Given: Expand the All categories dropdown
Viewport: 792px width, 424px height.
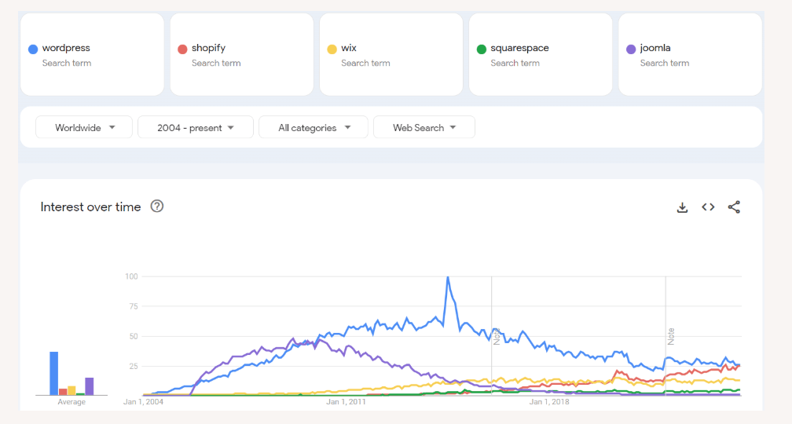Looking at the screenshot, I should pos(313,127).
